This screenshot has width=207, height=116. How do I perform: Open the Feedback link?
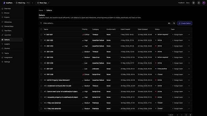click(181, 3)
